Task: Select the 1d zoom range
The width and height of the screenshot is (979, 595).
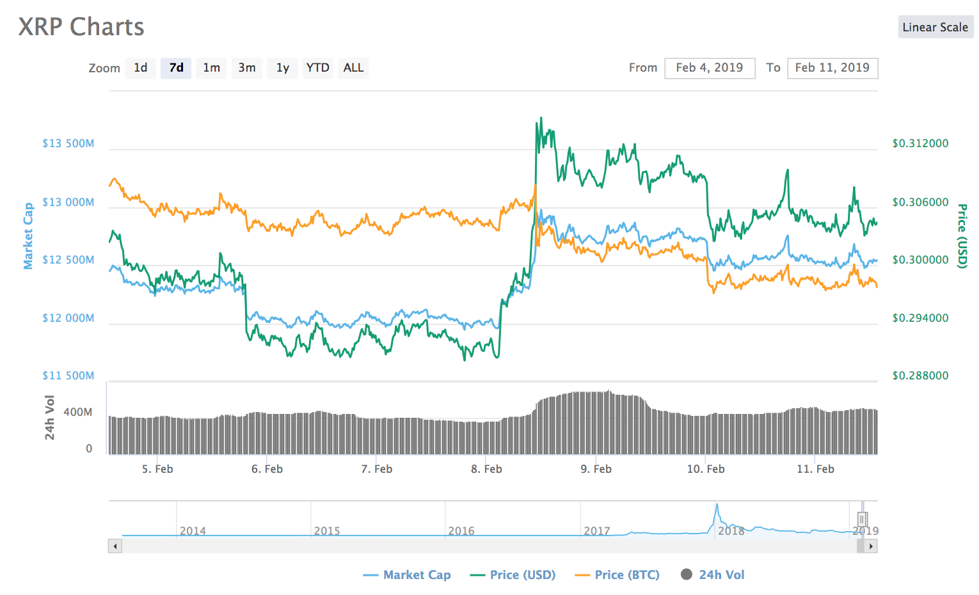Action: (141, 68)
